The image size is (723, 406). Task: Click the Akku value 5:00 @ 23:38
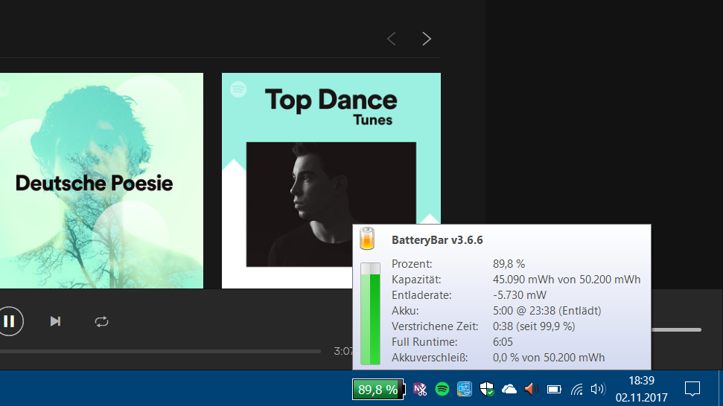[547, 311]
